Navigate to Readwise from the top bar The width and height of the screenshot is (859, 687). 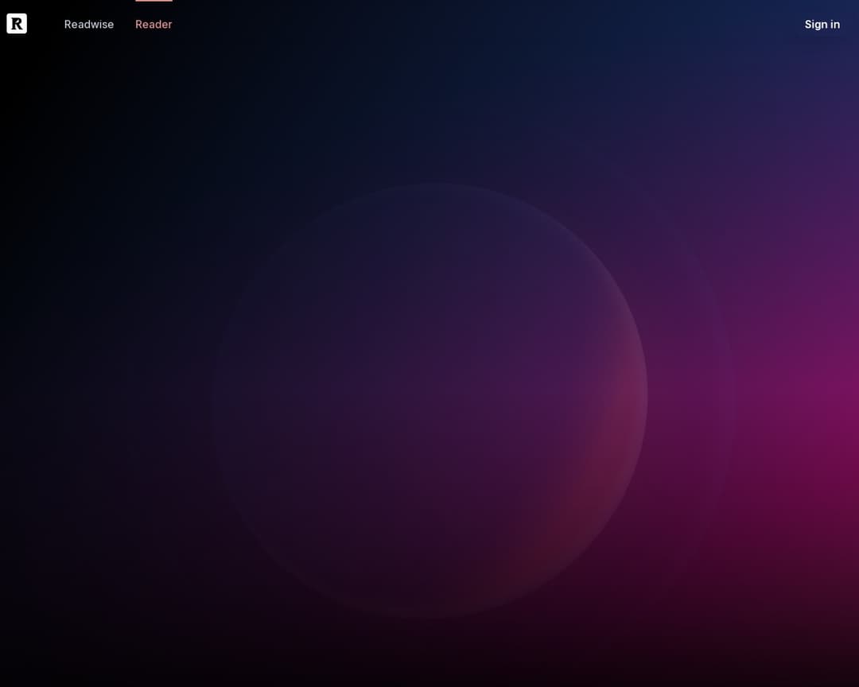89,25
